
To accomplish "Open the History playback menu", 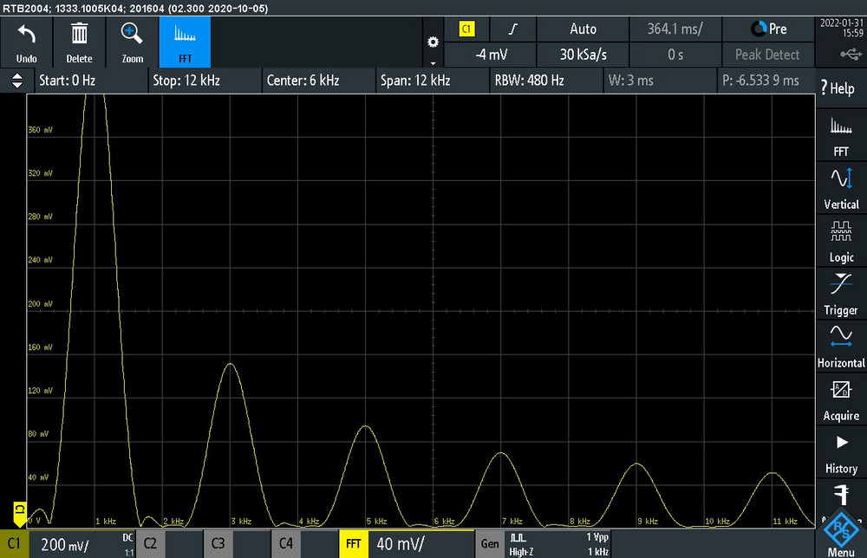I will 841,453.
